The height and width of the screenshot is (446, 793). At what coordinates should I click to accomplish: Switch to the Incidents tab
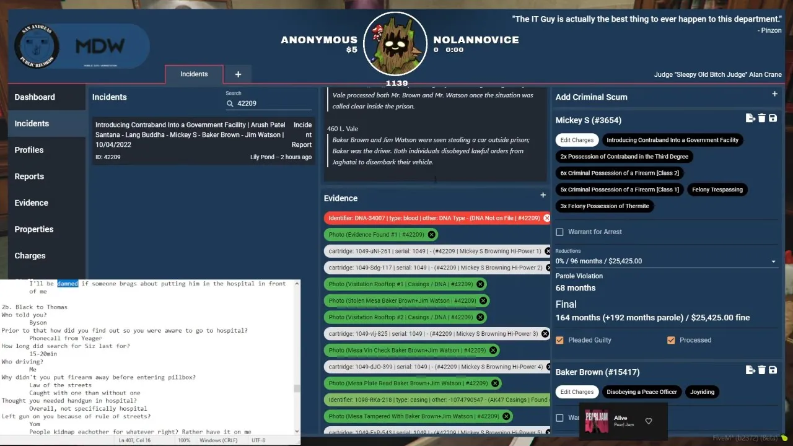coord(194,74)
